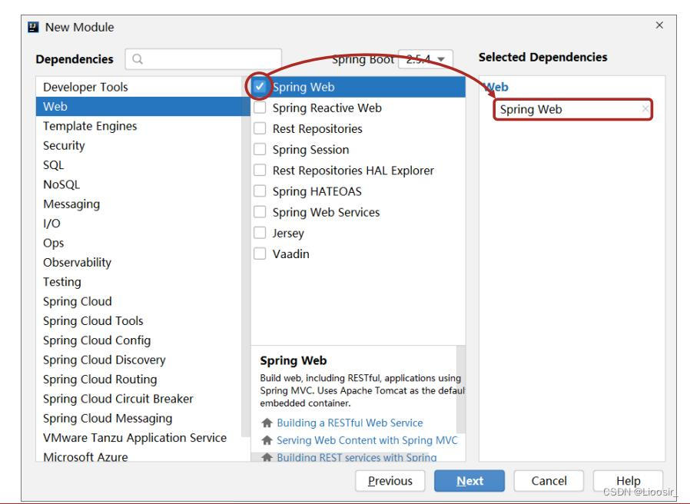
Task: Click the description panel vertical scrollbar
Action: click(461, 390)
